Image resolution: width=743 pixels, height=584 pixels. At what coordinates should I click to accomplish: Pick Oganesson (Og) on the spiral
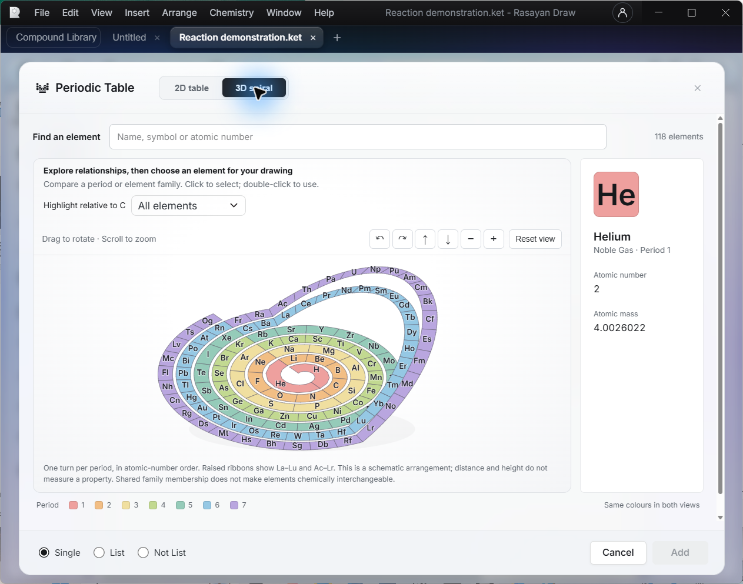207,321
